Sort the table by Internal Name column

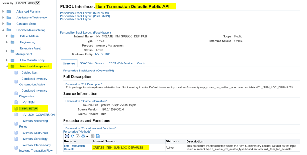[103, 141]
